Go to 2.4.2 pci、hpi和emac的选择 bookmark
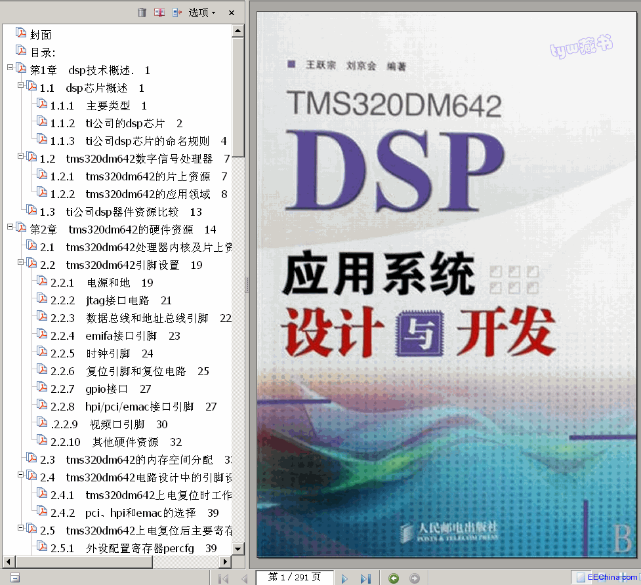 (134, 513)
